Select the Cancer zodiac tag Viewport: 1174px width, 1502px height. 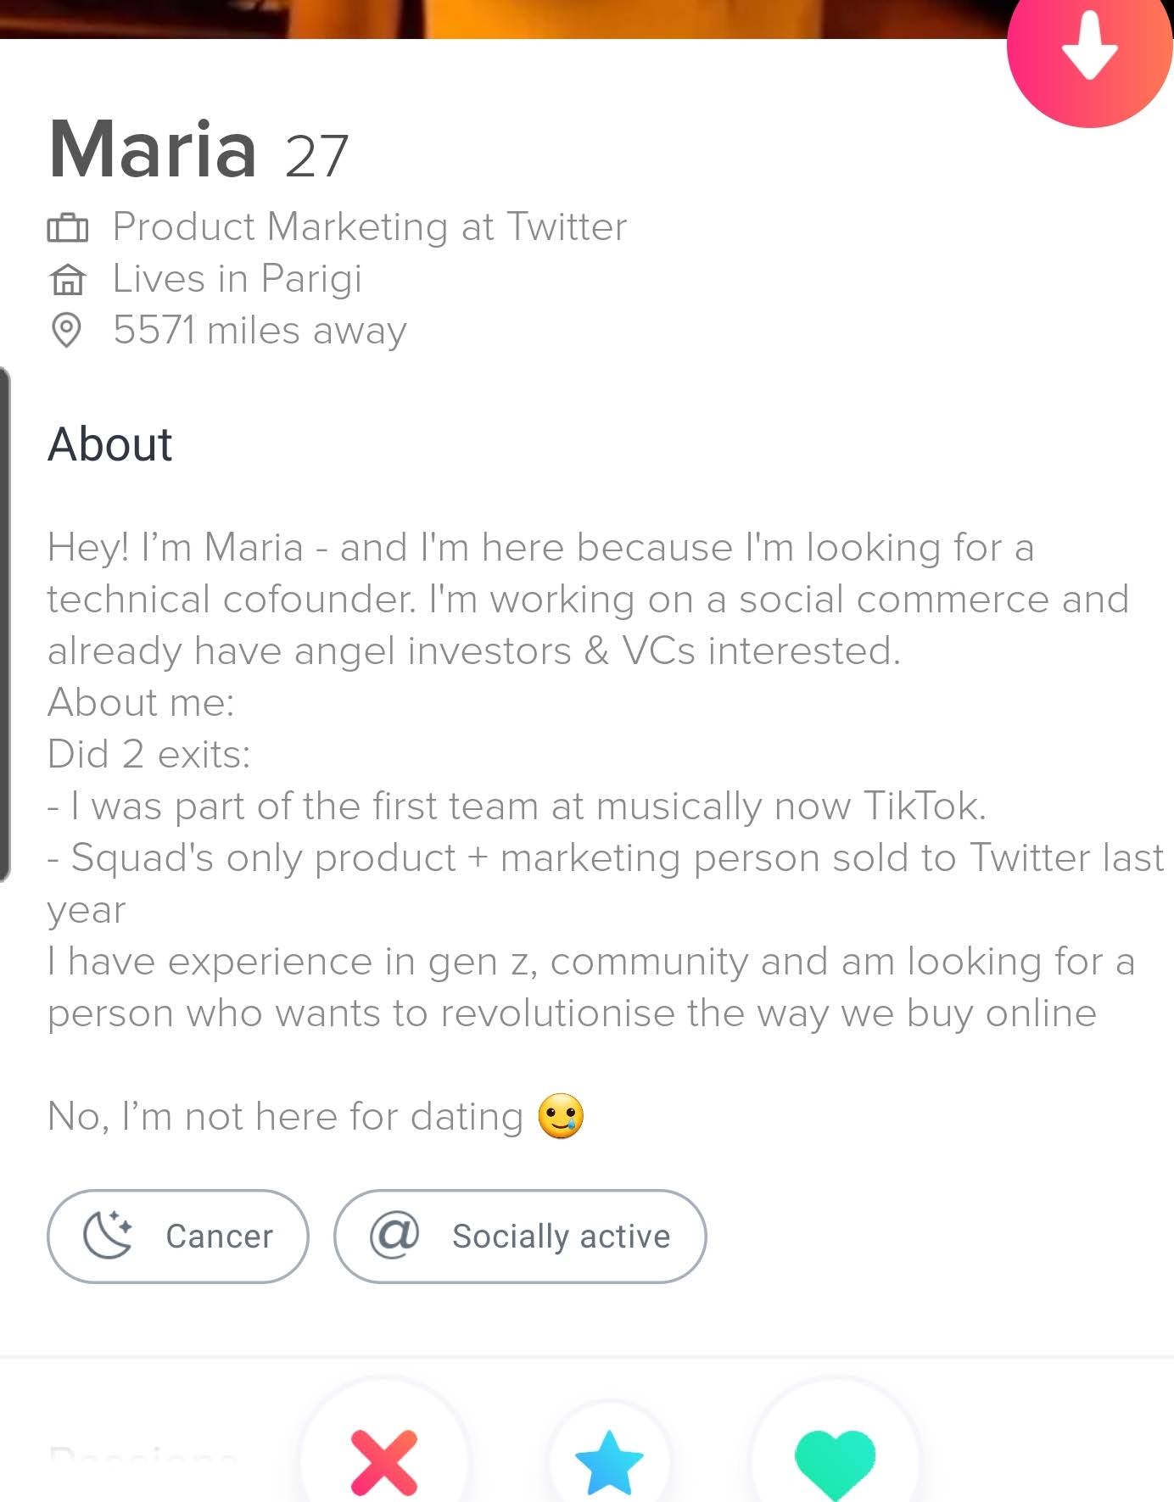click(178, 1236)
